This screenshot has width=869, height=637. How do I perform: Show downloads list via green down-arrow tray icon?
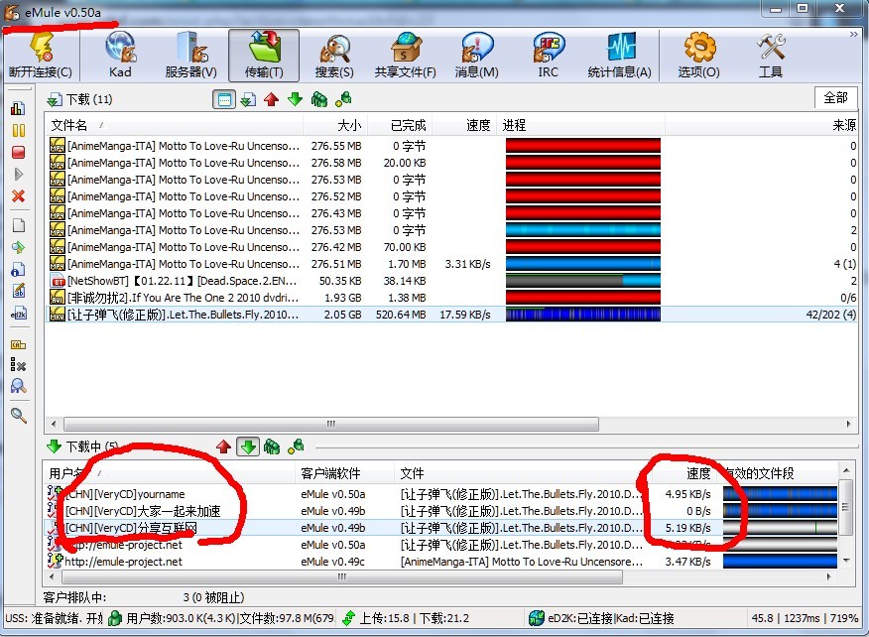(x=248, y=100)
